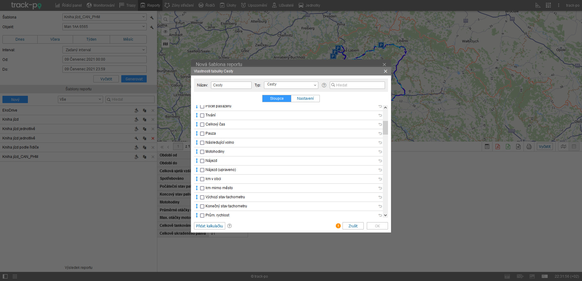Click drag handle beside km v obci

coord(197,179)
